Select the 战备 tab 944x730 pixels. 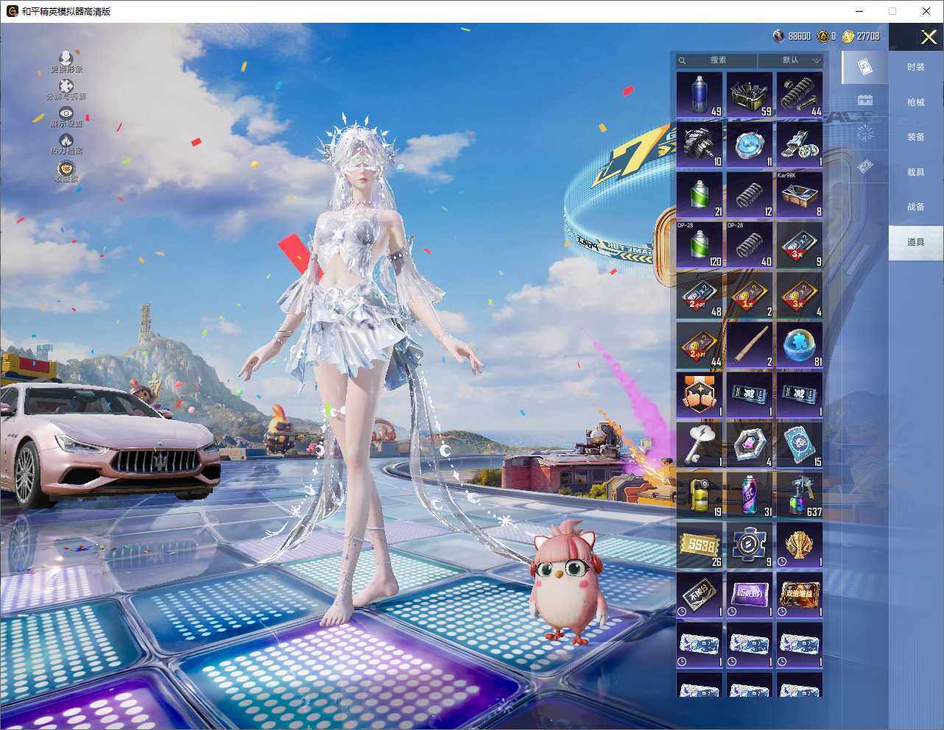pyautogui.click(x=916, y=207)
